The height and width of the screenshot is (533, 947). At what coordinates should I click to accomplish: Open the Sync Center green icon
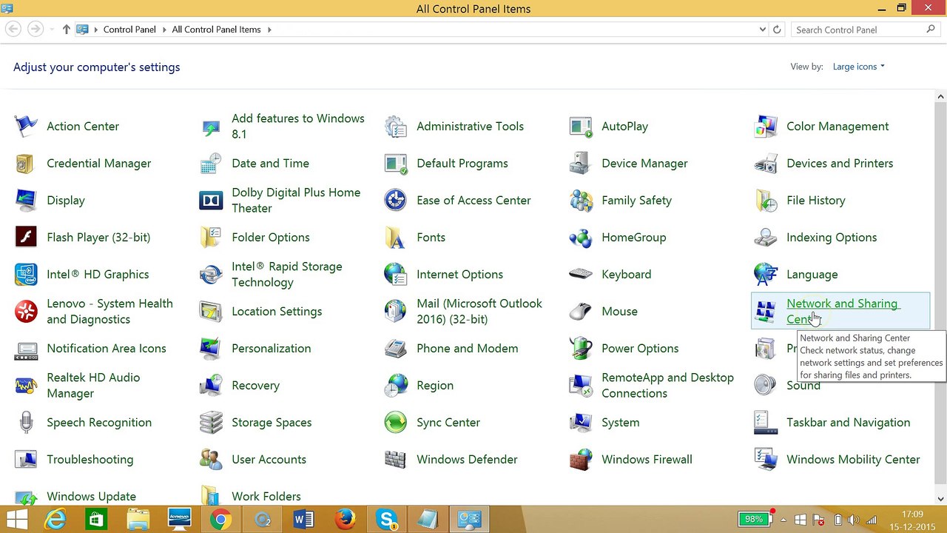pos(396,423)
